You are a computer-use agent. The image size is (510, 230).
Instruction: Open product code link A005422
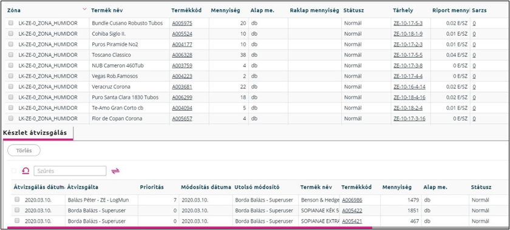(x=352, y=211)
